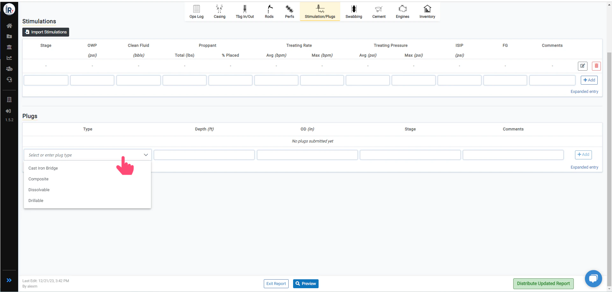This screenshot has width=612, height=292.
Task: Focus the Stage input in Stimulations
Action: click(46, 80)
